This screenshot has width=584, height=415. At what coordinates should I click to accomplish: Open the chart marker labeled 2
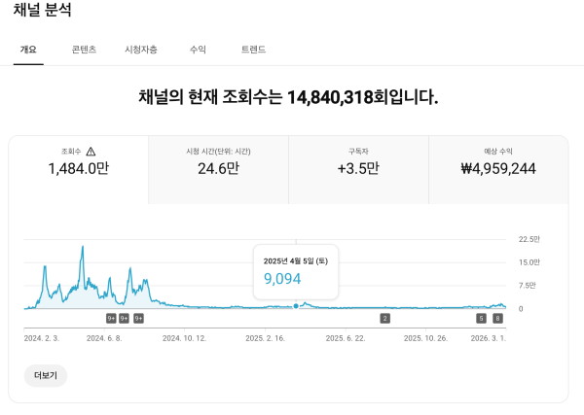coord(384,318)
